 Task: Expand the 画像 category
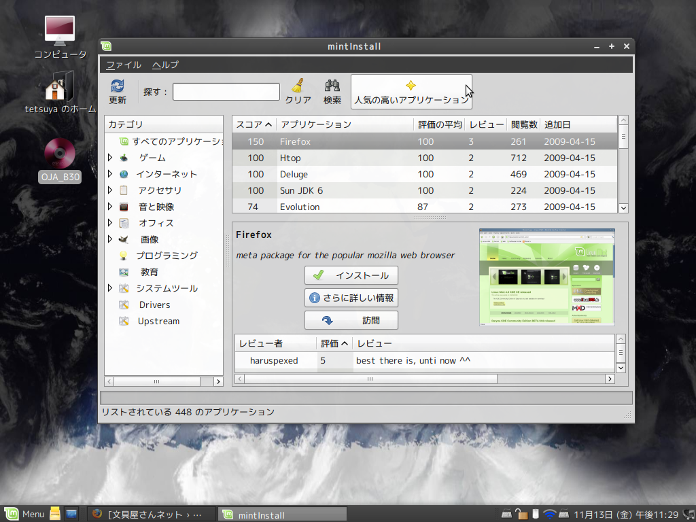click(110, 239)
